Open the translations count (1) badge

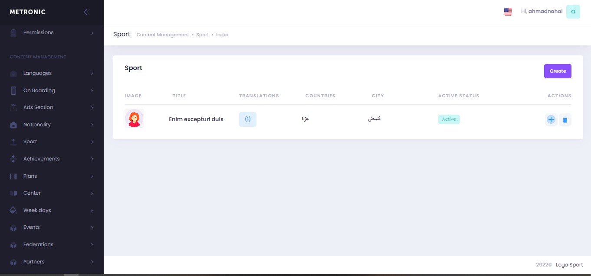click(247, 119)
